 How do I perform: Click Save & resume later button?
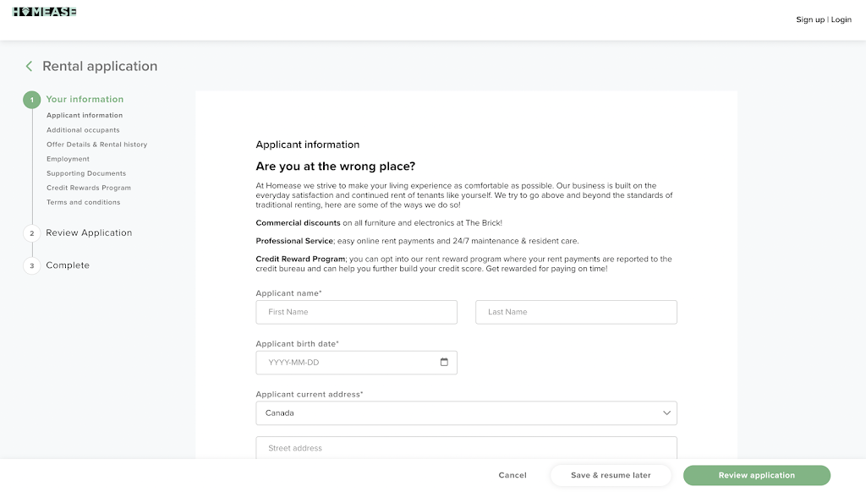611,475
